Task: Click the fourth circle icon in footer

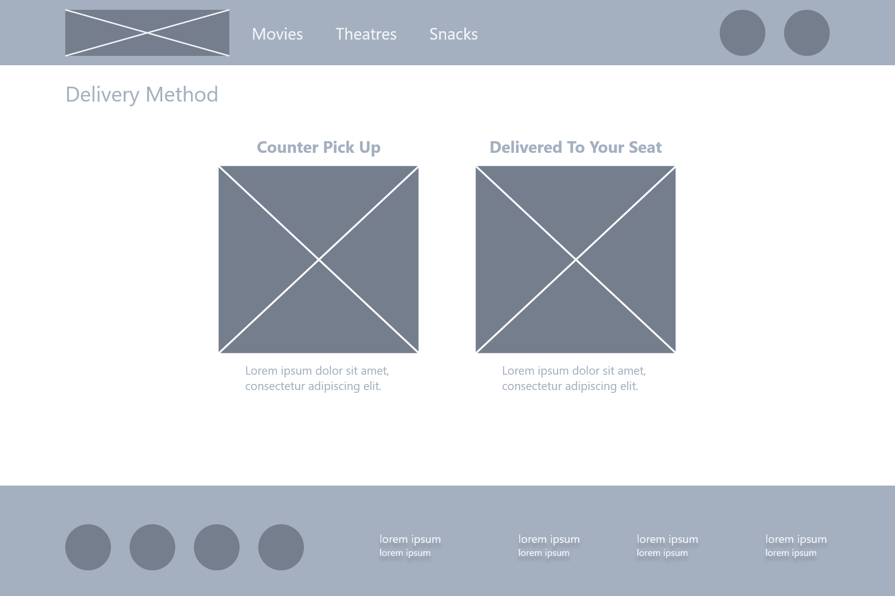Action: pos(281,547)
